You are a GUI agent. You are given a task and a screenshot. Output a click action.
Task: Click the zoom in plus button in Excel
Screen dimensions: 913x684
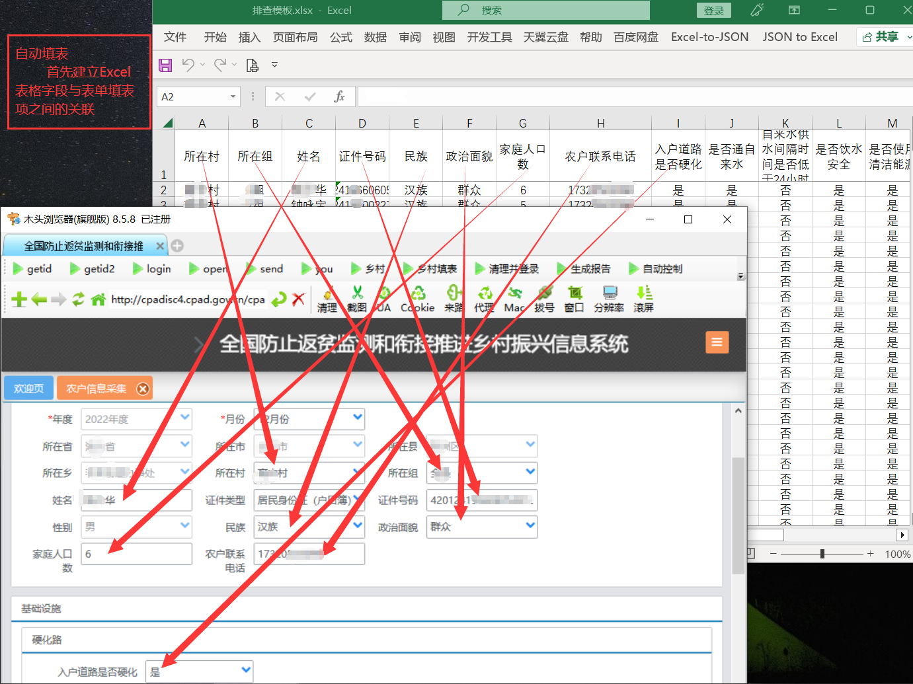871,554
